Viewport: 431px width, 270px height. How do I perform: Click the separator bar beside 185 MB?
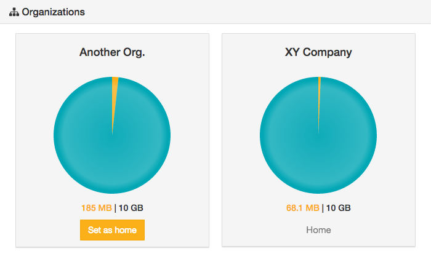click(115, 208)
